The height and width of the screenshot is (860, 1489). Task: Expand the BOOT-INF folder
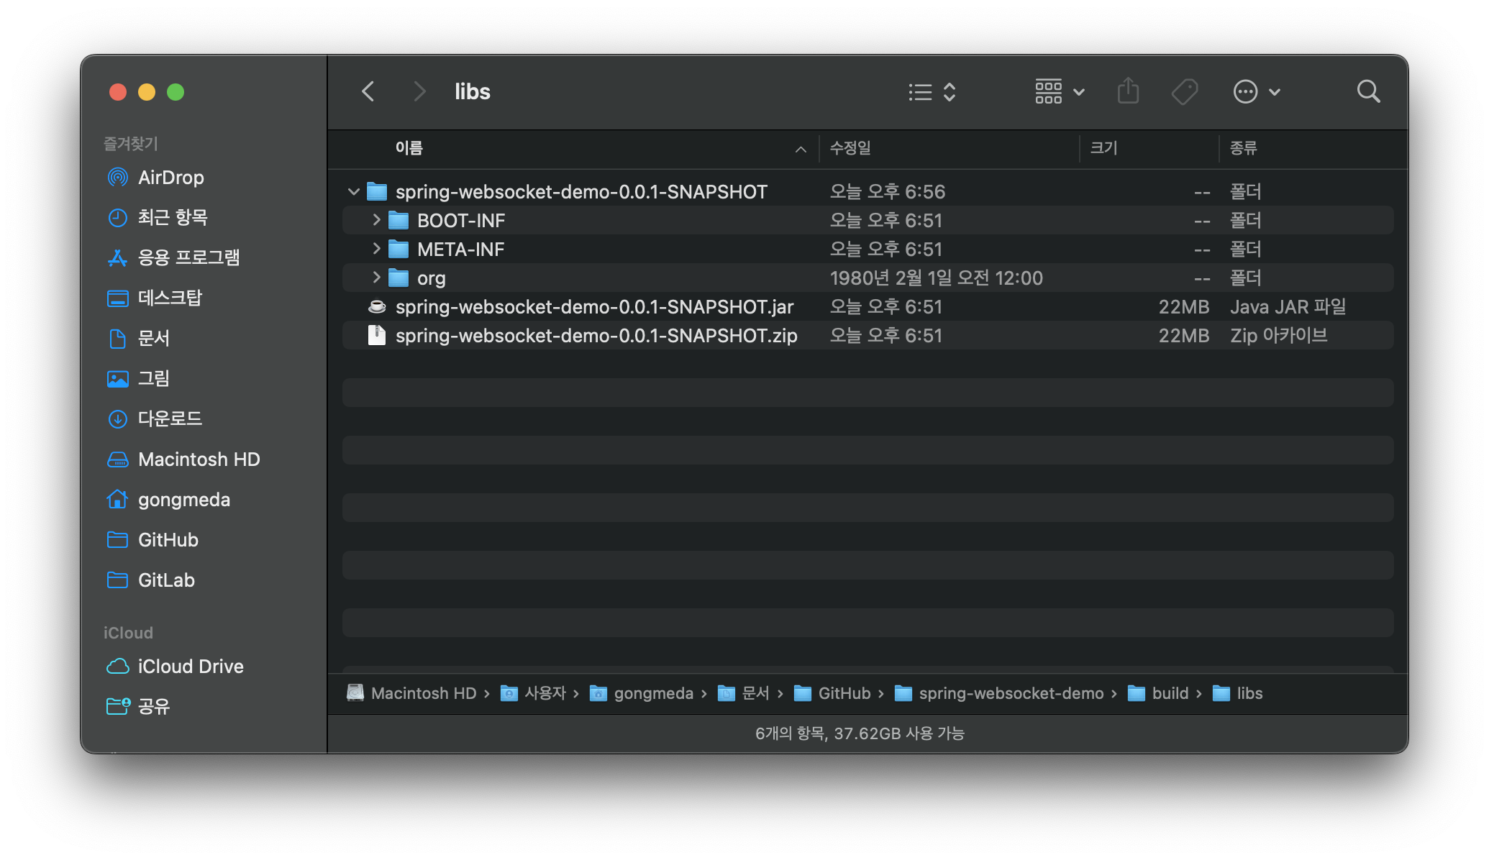tap(375, 220)
